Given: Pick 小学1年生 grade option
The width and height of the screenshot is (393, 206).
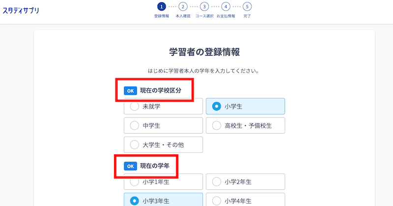Looking at the screenshot, I should 163,181.
